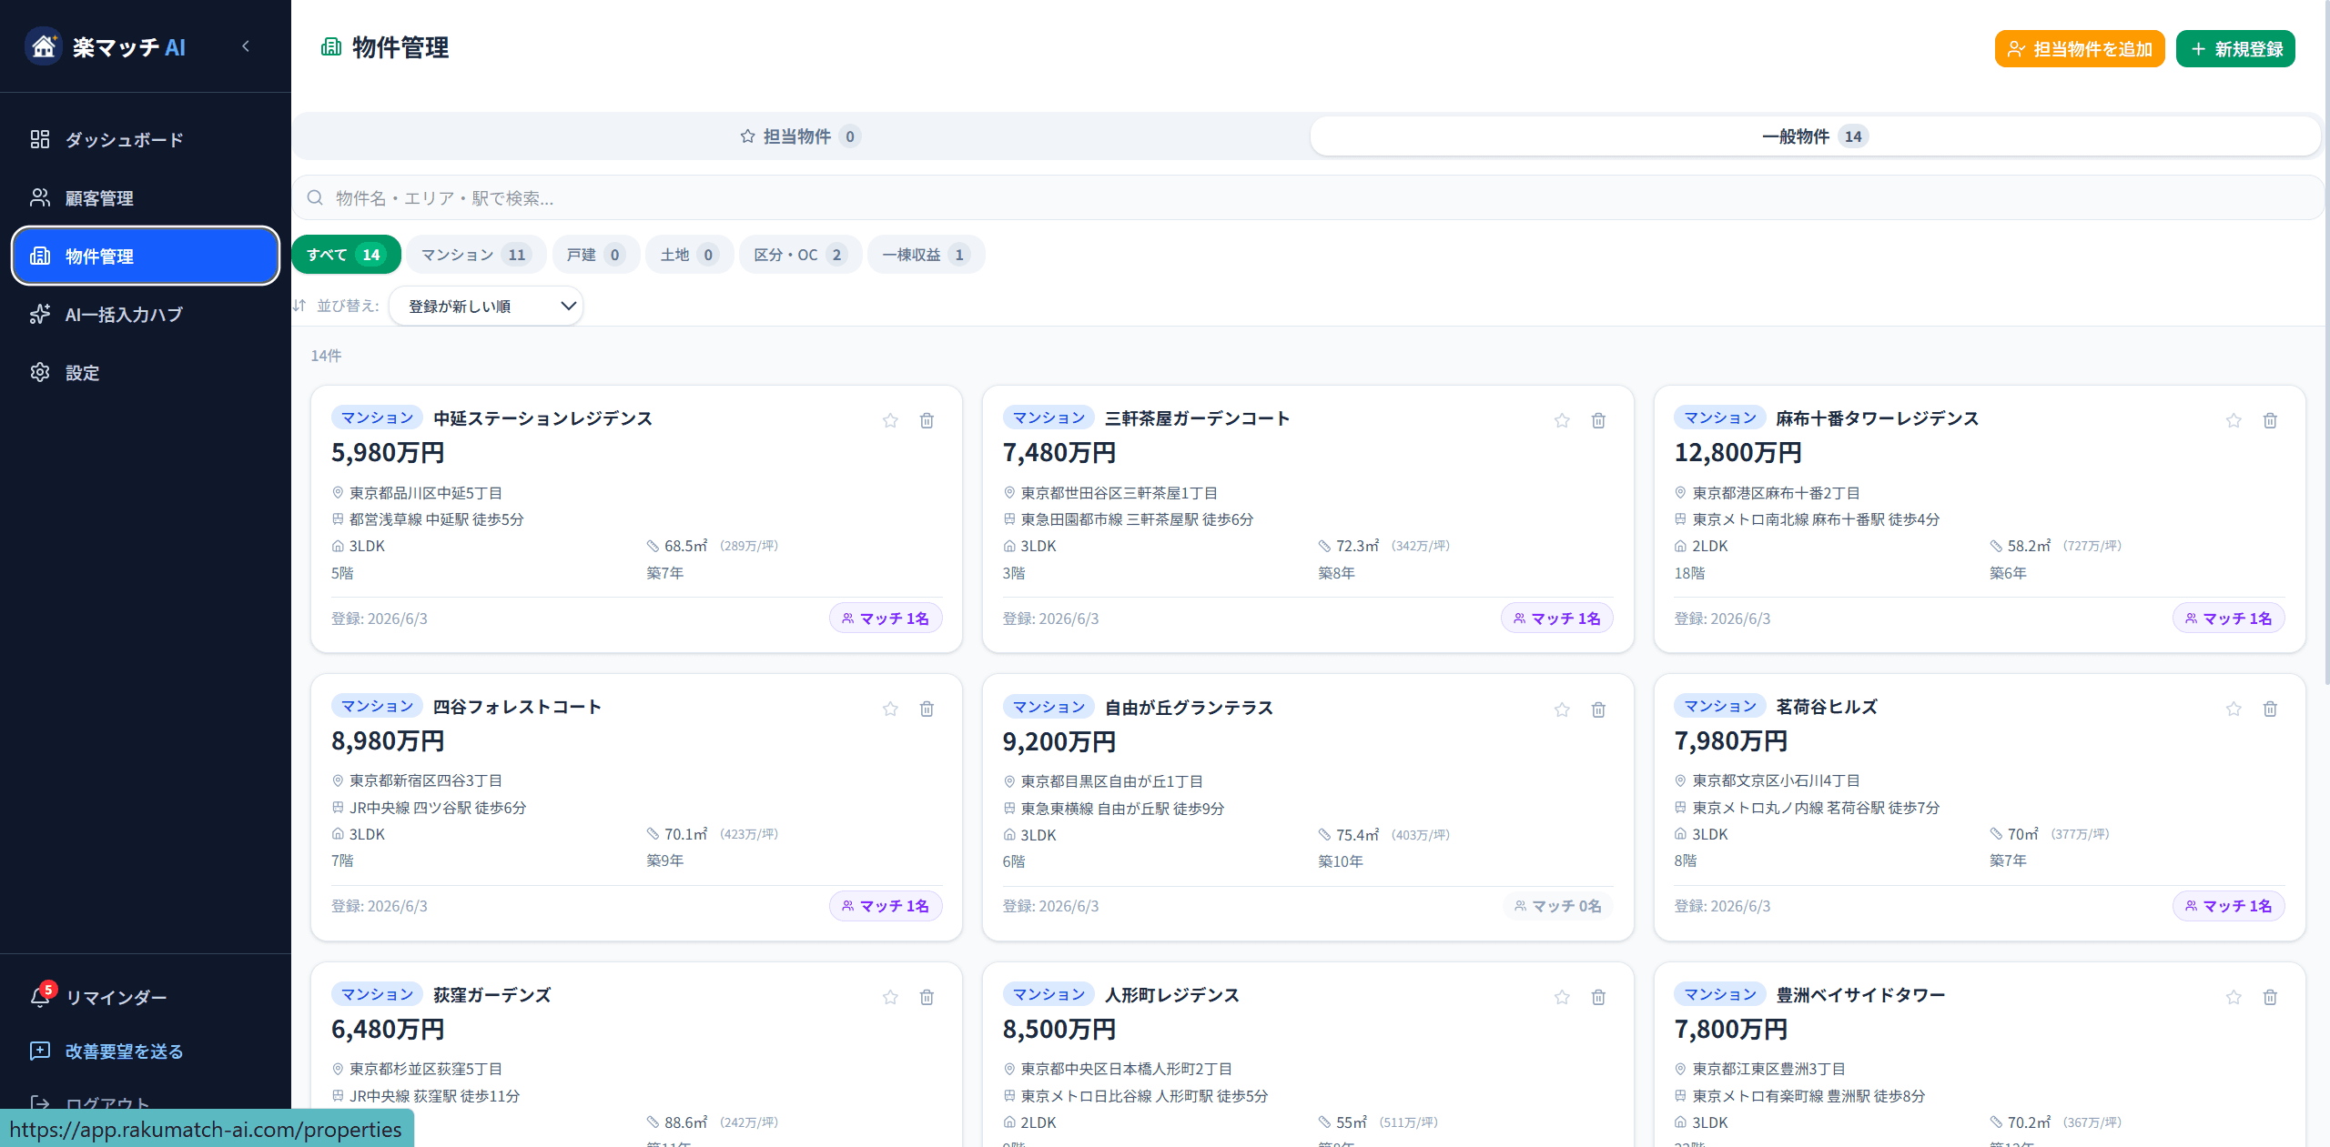Click the page vertical scrollbar

[2325, 342]
